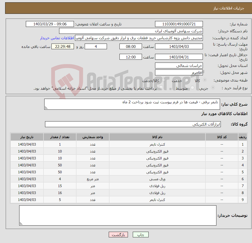Click فیوز الکترونیکی in row 4
Screen dimensions: 252x243
[157, 165]
